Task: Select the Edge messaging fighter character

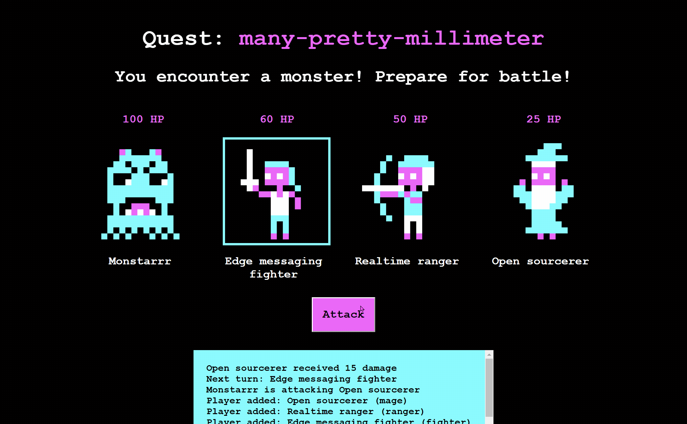Action: 276,191
